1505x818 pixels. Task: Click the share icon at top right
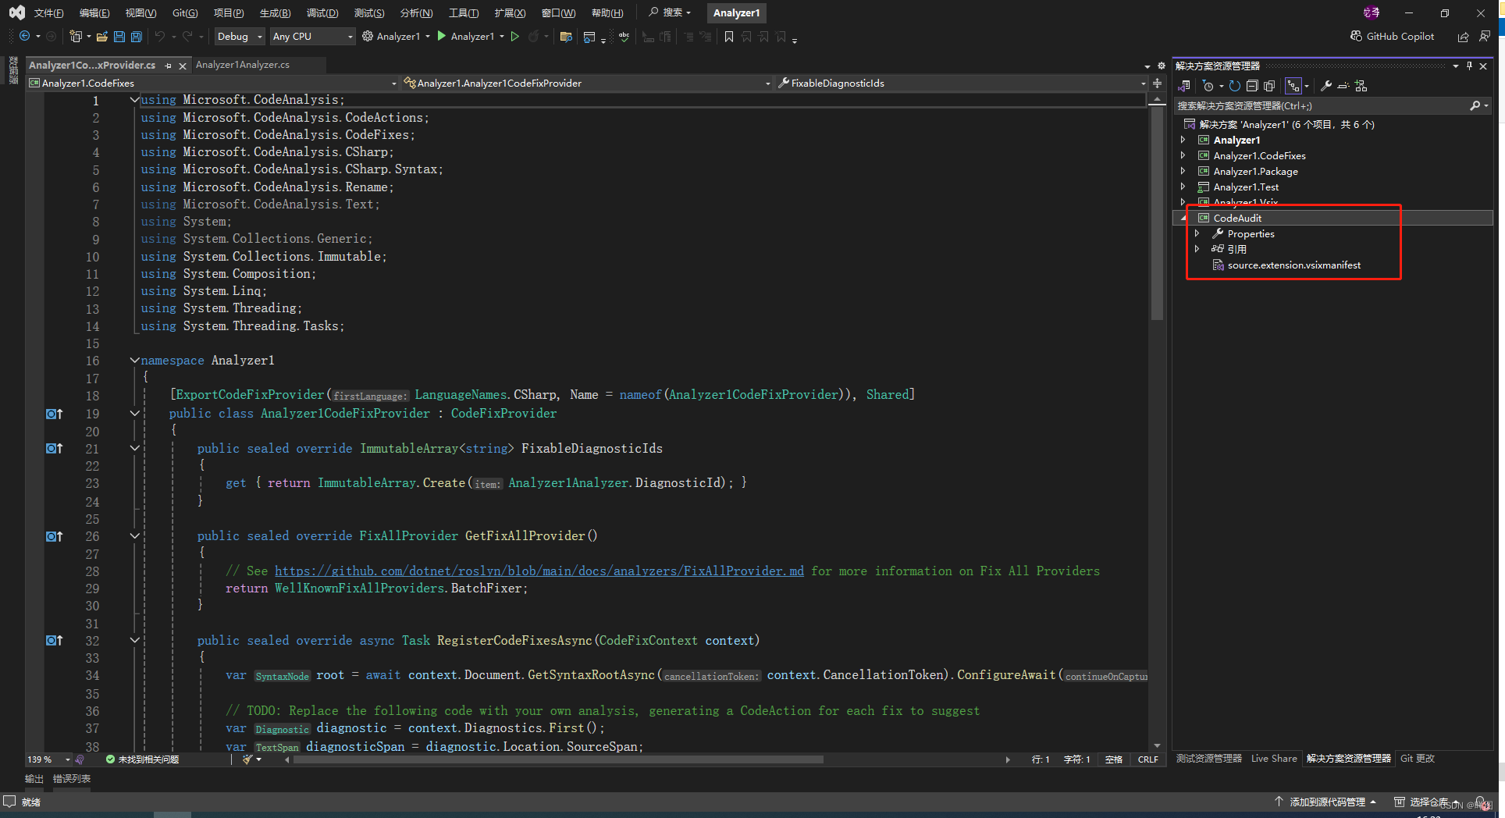click(x=1463, y=36)
